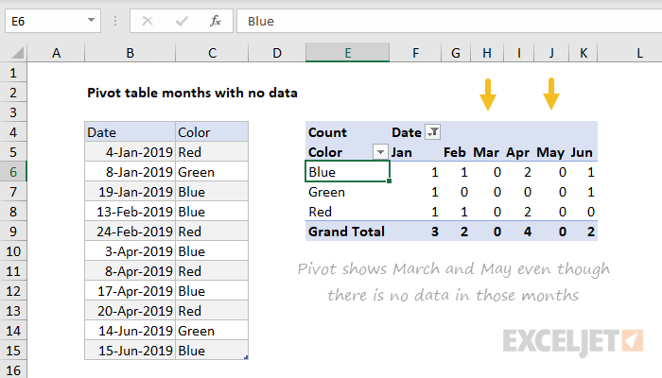Click the fill handle on table corner

coord(246,357)
